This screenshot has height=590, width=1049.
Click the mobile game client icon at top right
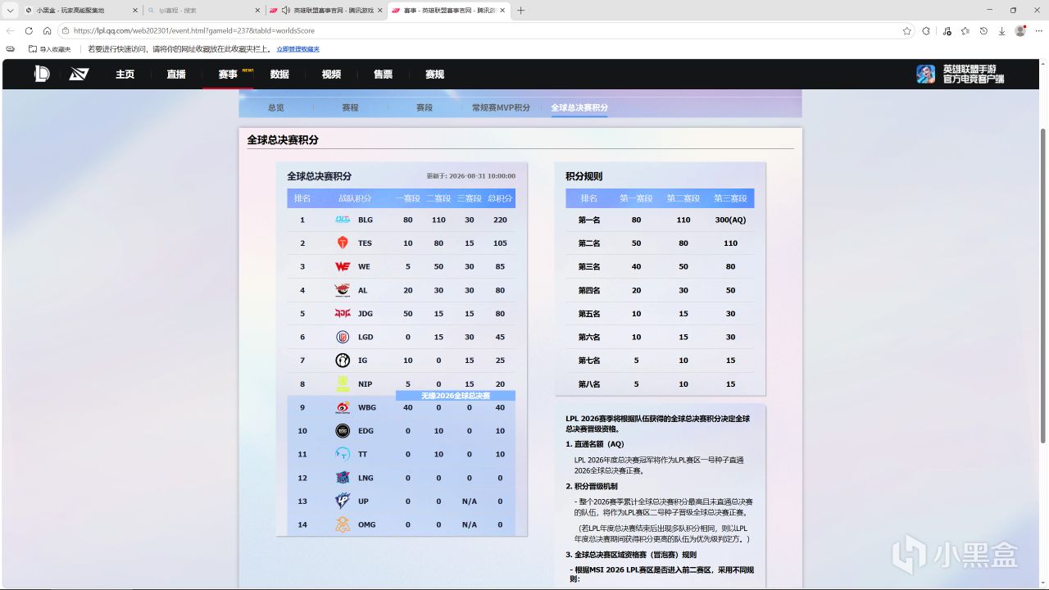point(926,74)
